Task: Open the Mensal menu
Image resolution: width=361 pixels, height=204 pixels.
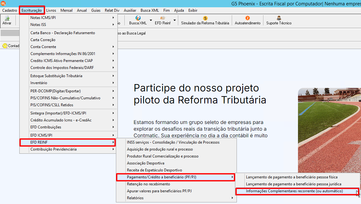Action: (x=66, y=10)
